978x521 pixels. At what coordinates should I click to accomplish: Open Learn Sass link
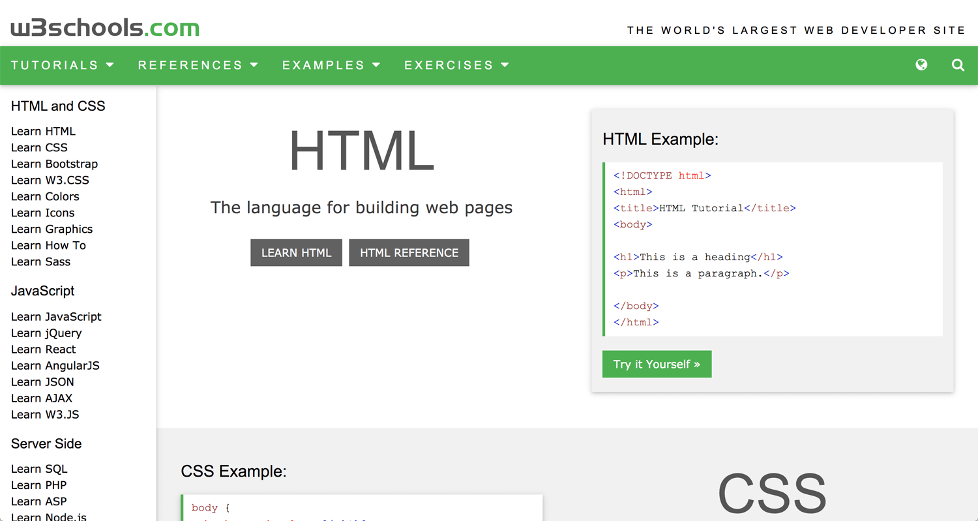40,261
